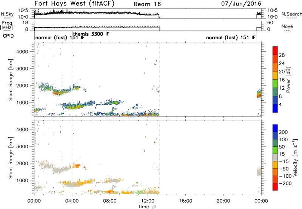Click the right-hand 'normal (fast) 151 IF' label

[x=231, y=37]
